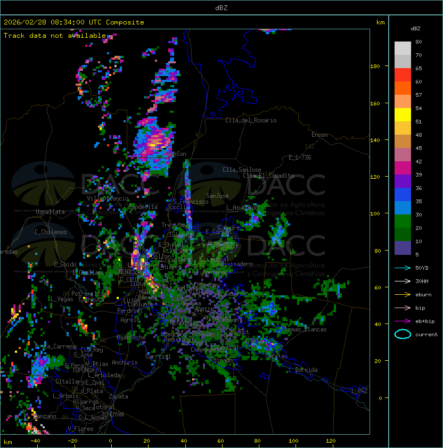
Task: Click the light blue swatch between 35 and 30
Action: tap(403, 208)
